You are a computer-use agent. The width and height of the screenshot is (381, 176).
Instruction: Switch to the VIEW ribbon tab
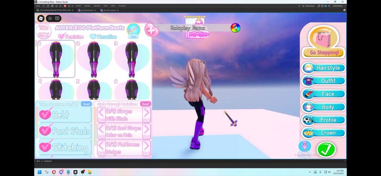pos(113,6)
